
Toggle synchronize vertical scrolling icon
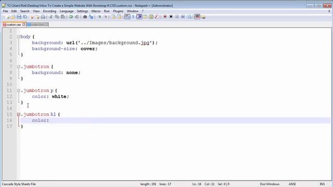click(113, 17)
